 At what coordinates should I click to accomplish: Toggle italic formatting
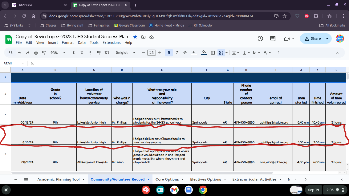[x=177, y=53]
